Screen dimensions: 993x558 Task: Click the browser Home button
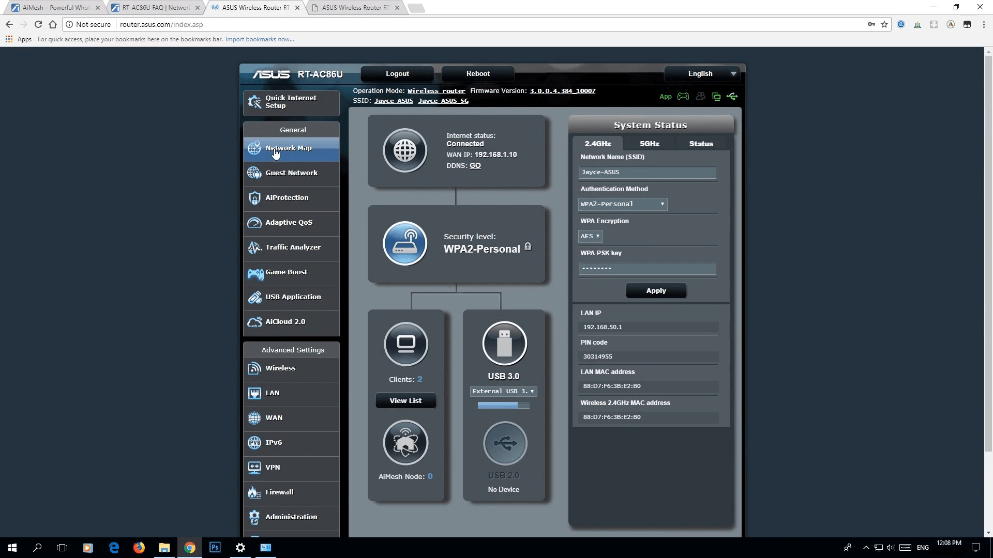pyautogui.click(x=53, y=24)
